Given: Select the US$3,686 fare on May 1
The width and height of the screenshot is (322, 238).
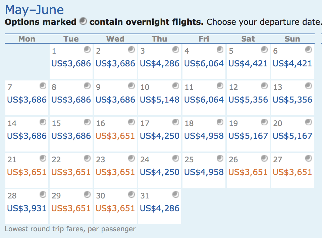Looking at the screenshot, I should (71, 63).
